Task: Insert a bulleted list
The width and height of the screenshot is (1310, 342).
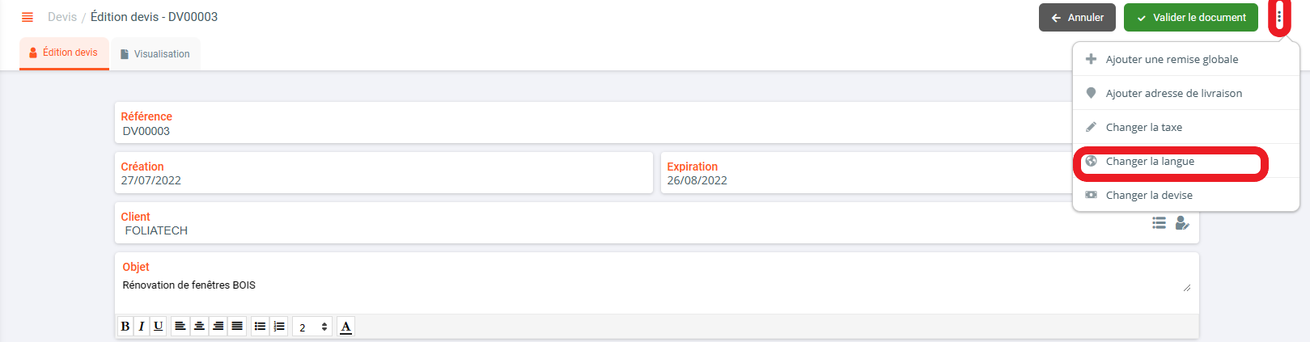Action: click(x=260, y=326)
